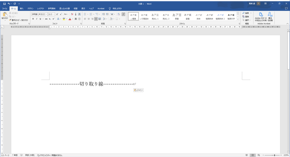This screenshot has width=290, height=157.
Task: Click the Distributed alignment icon
Action: pos(100,19)
